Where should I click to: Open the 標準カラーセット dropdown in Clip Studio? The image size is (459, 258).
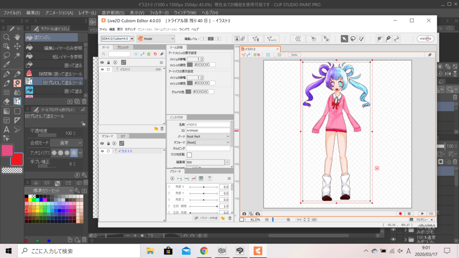click(x=49, y=191)
